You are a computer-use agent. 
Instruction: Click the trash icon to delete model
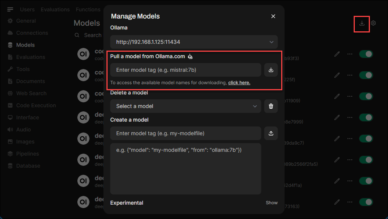(271, 106)
